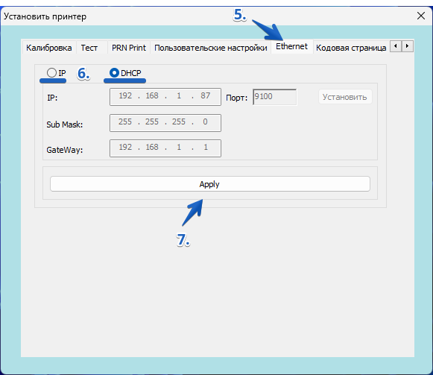Close the Установить принтер dialog
The image size is (433, 375).
tap(421, 16)
